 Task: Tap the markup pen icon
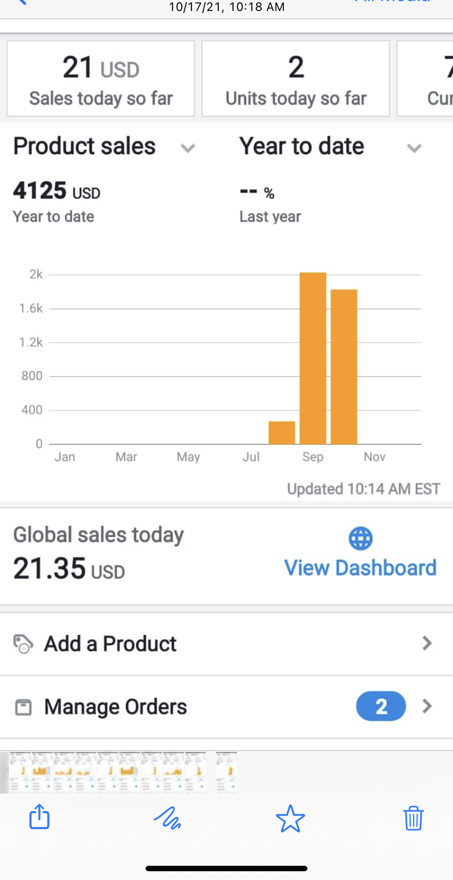coord(167,819)
